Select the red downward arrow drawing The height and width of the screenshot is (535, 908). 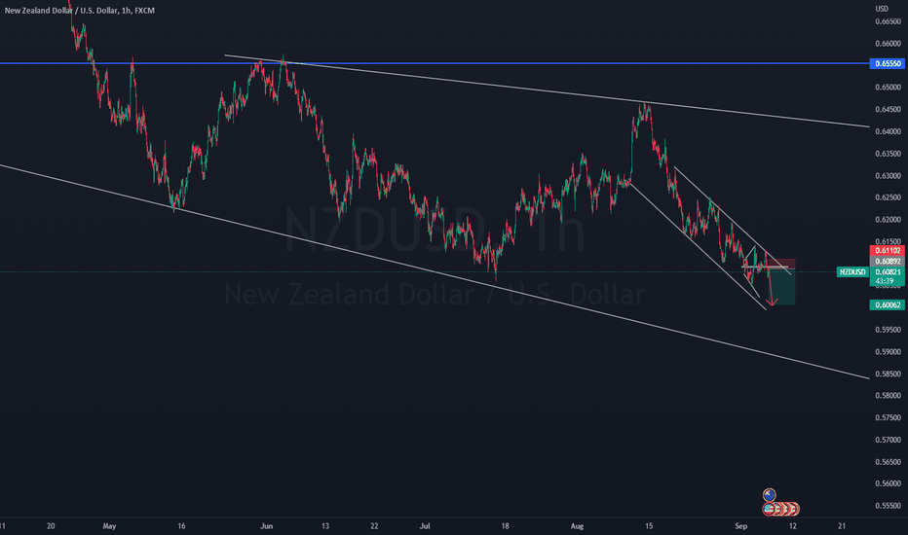[x=771, y=286]
